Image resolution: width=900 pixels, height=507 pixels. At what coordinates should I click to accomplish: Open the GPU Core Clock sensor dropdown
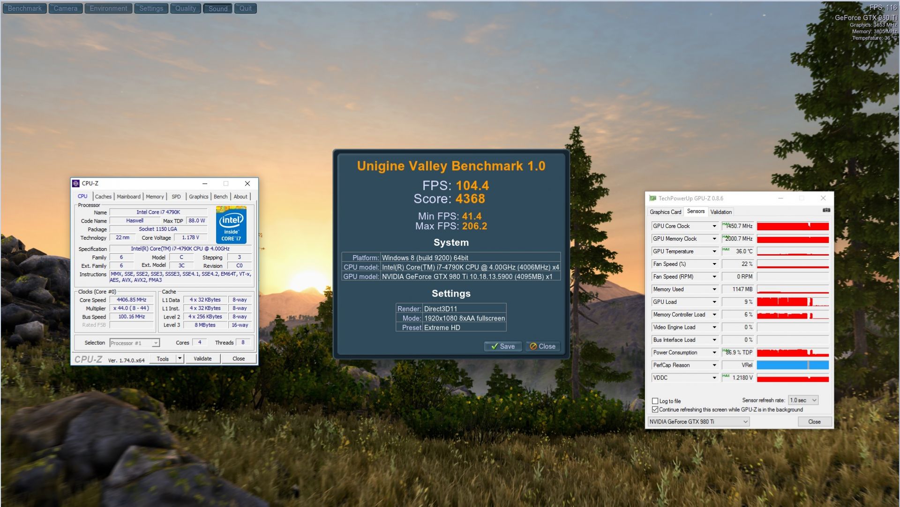714,226
